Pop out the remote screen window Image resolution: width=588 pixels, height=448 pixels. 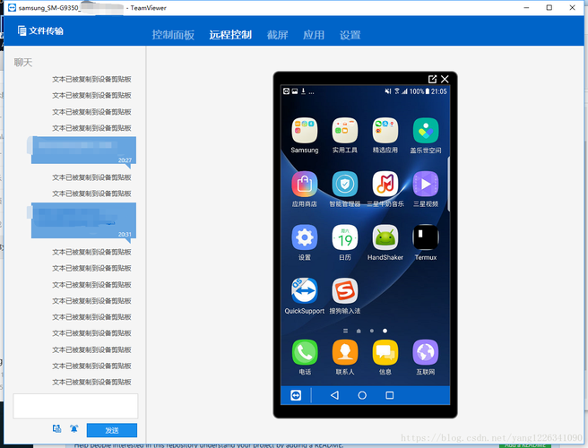432,79
